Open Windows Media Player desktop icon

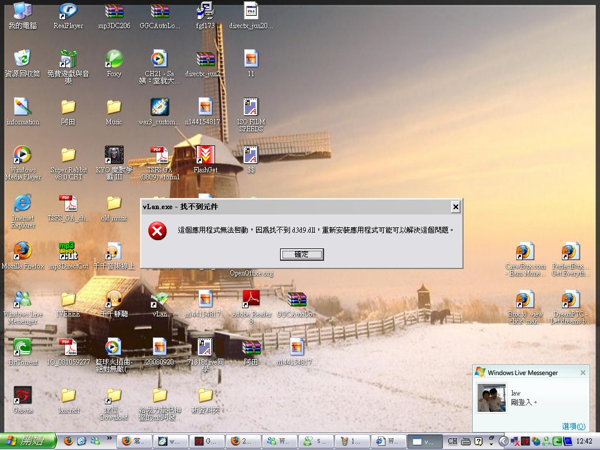point(22,156)
